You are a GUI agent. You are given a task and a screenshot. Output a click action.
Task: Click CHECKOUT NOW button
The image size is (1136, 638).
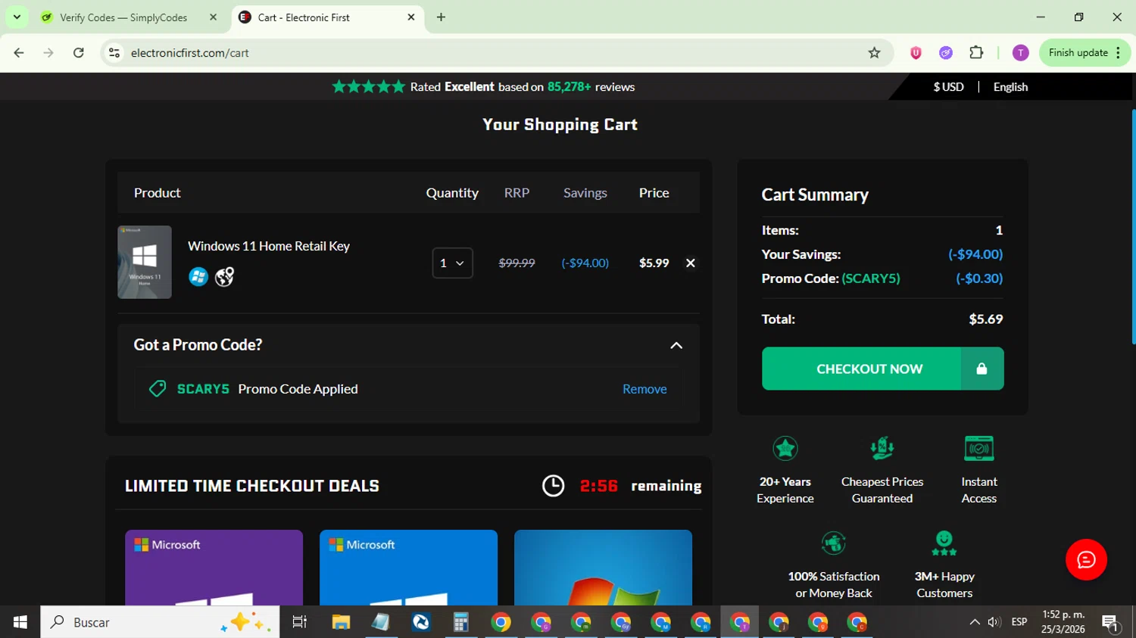(x=869, y=369)
